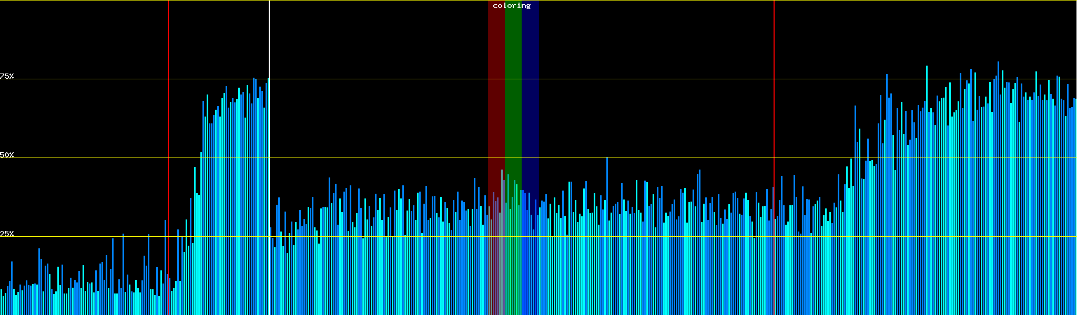Click the 25% axis label
The height and width of the screenshot is (315, 1077).
pyautogui.click(x=7, y=234)
